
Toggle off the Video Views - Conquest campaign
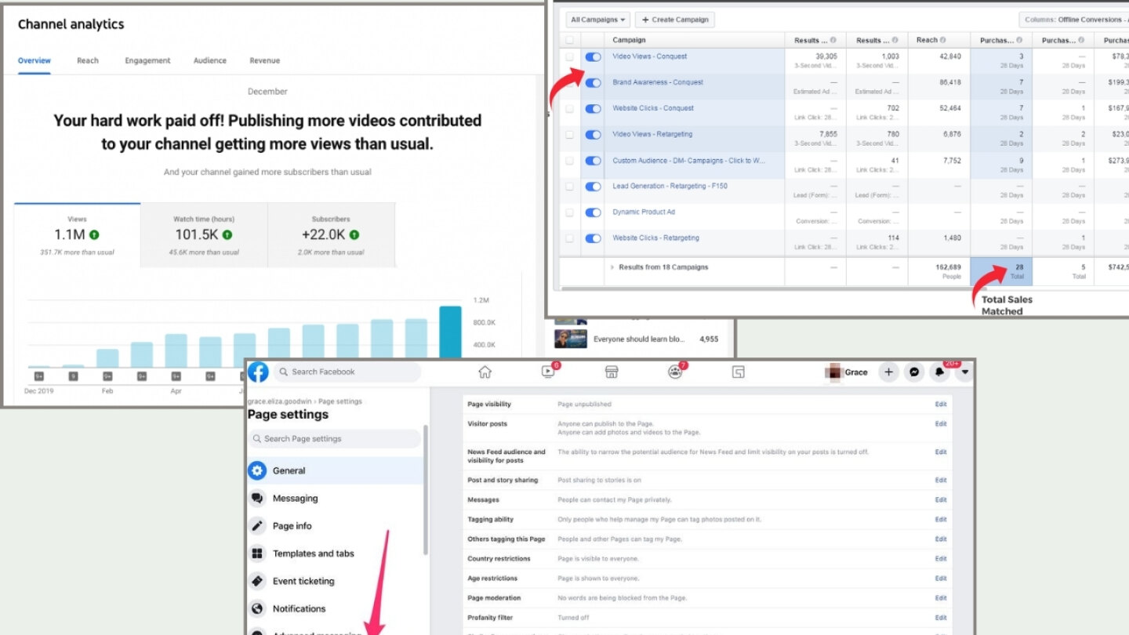coord(594,56)
